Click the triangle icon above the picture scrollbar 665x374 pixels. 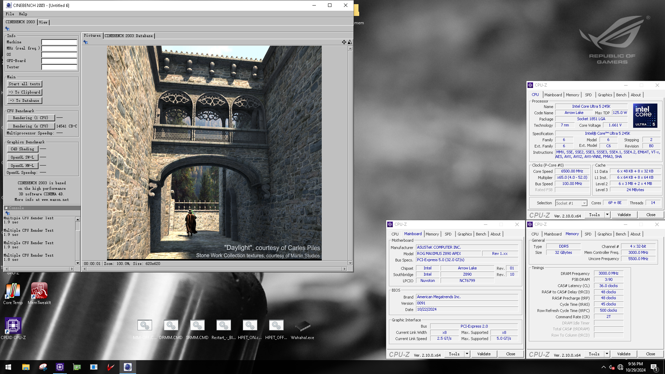pos(350,42)
